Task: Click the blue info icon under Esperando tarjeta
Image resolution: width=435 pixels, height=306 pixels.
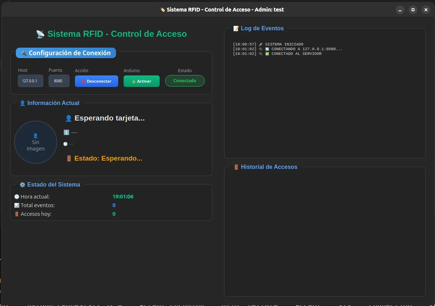Action: tap(66, 132)
